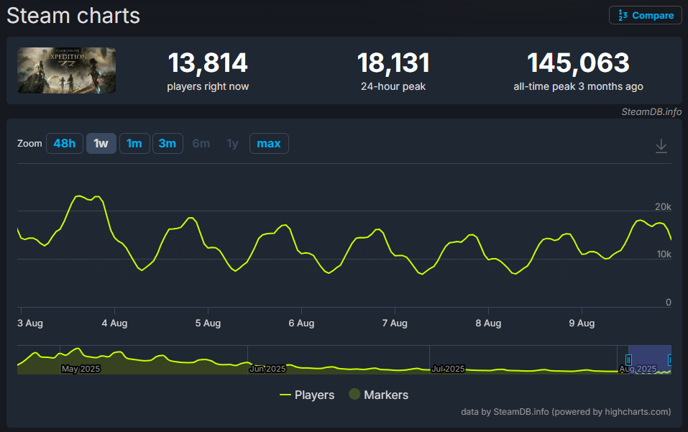Show the max zoom range
This screenshot has height=432, width=688.
point(269,144)
